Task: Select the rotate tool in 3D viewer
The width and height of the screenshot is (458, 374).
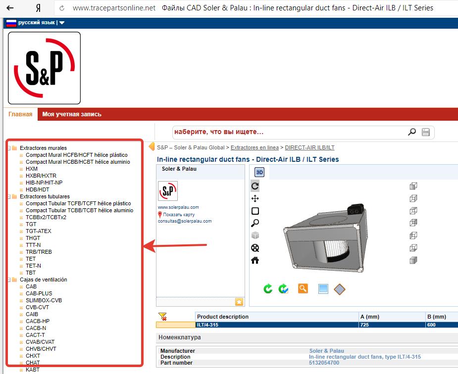Action: (255, 186)
